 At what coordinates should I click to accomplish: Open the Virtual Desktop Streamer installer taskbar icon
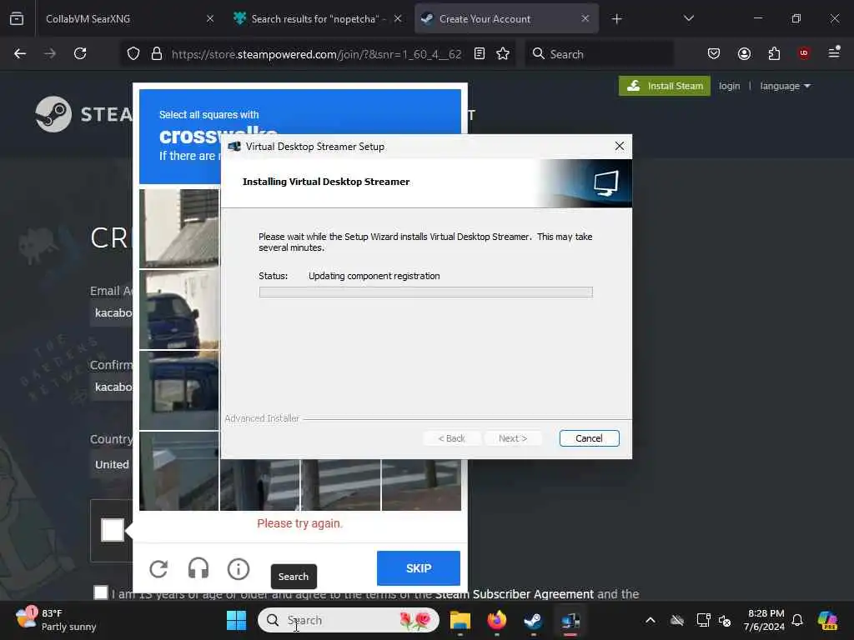570,620
